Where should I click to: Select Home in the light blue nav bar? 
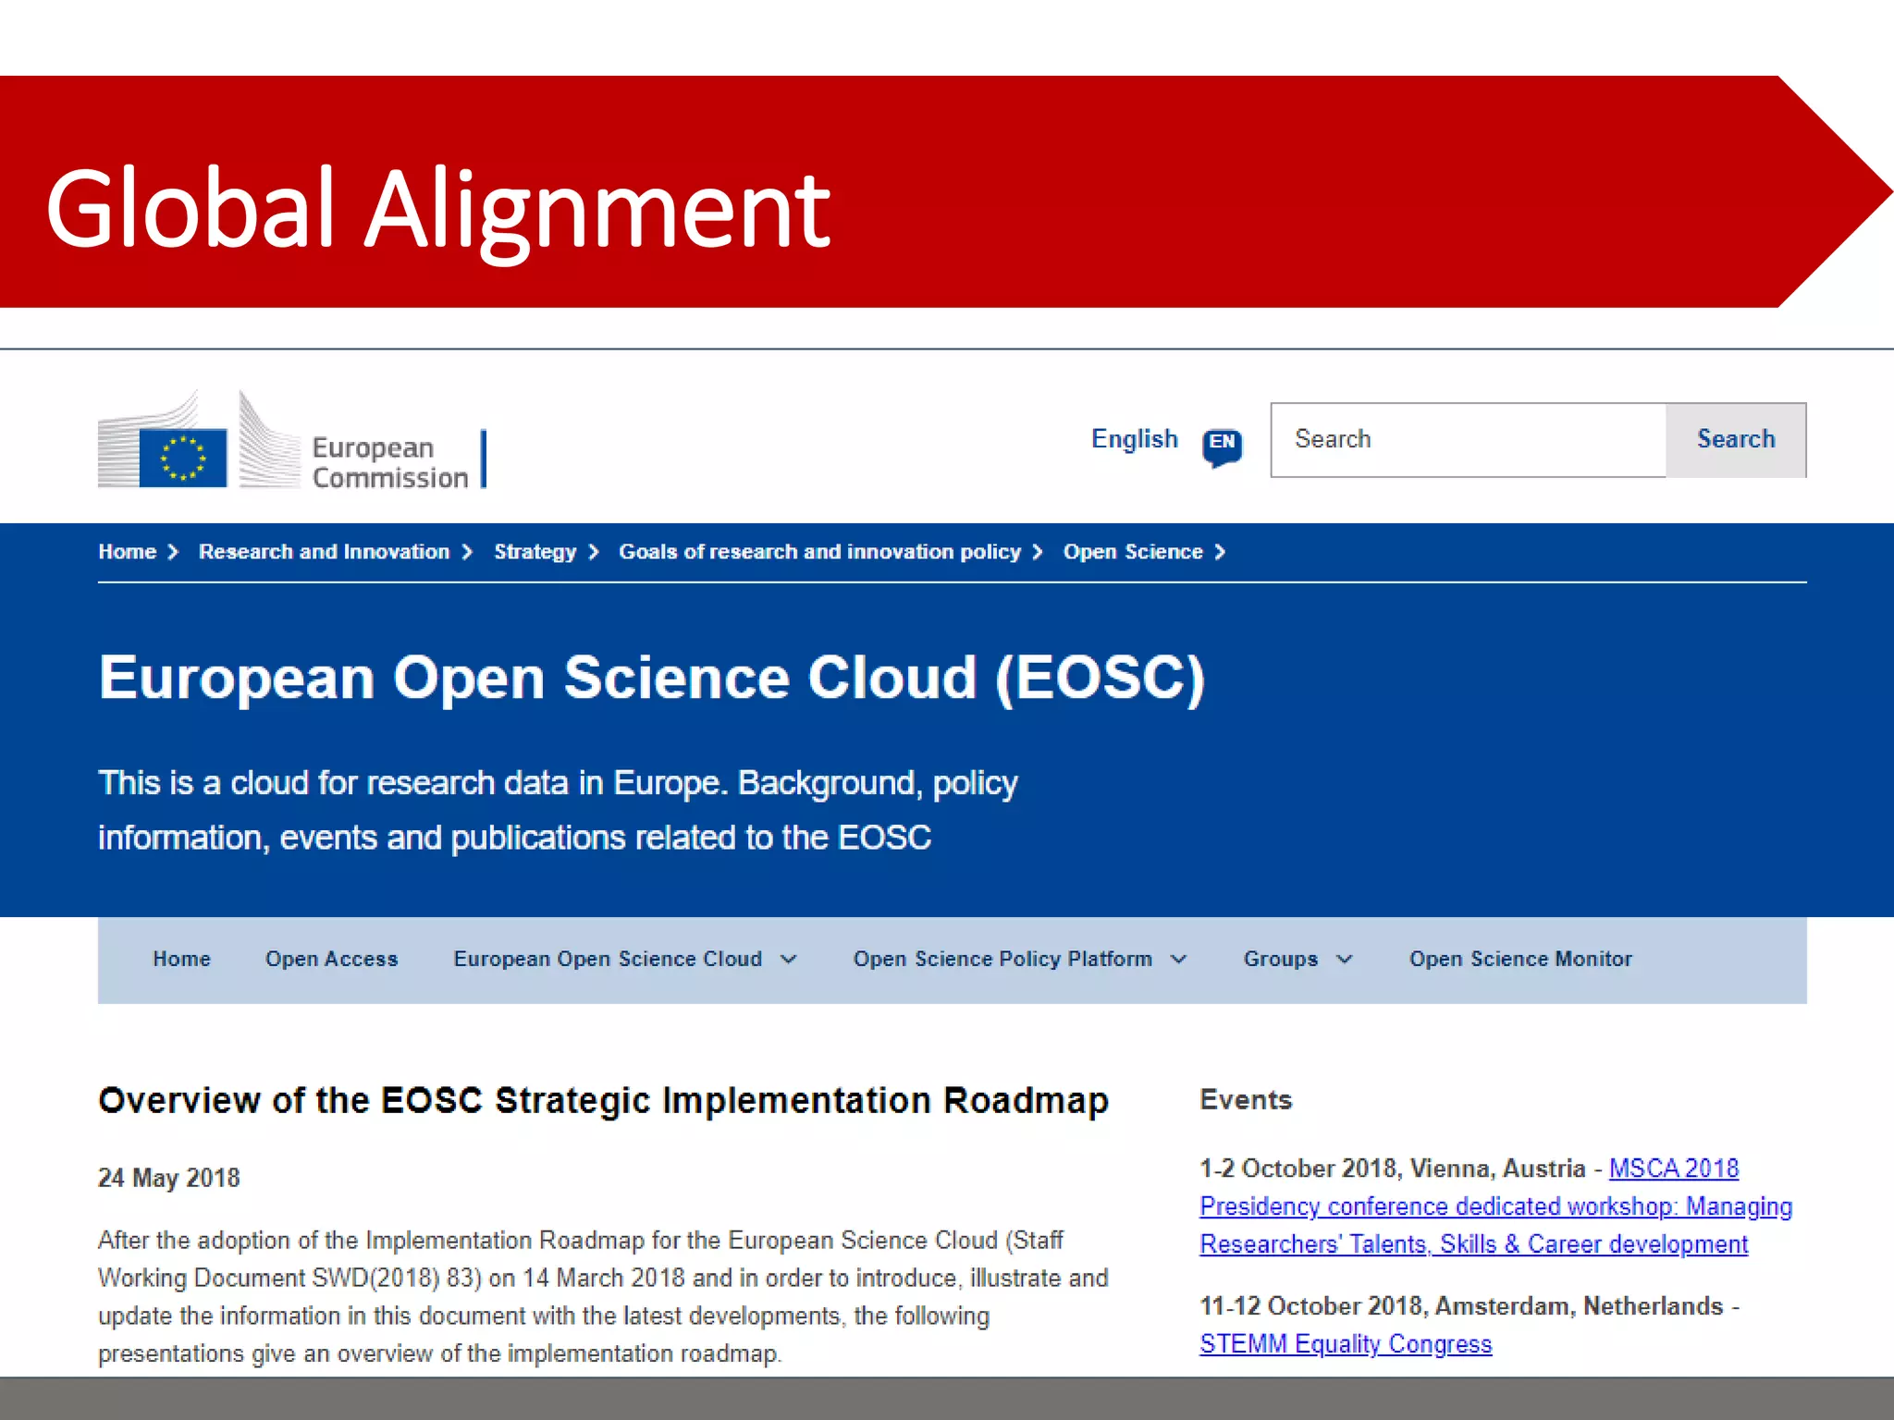click(181, 960)
